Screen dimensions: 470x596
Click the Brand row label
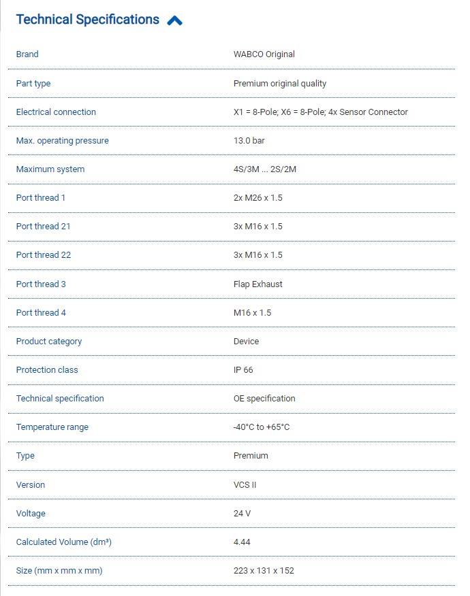(27, 54)
